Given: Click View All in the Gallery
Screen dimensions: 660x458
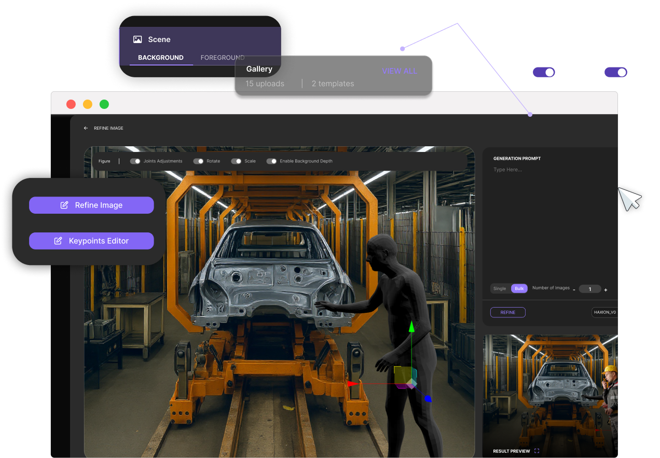Looking at the screenshot, I should point(399,71).
